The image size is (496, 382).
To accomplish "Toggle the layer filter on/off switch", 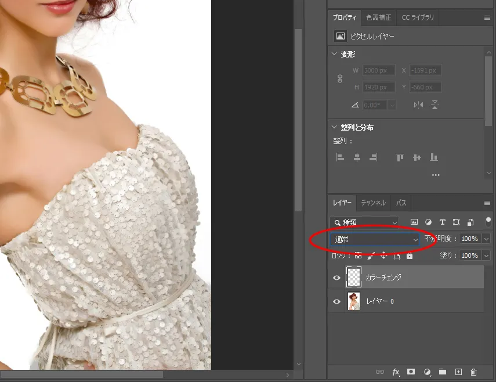I will [488, 221].
